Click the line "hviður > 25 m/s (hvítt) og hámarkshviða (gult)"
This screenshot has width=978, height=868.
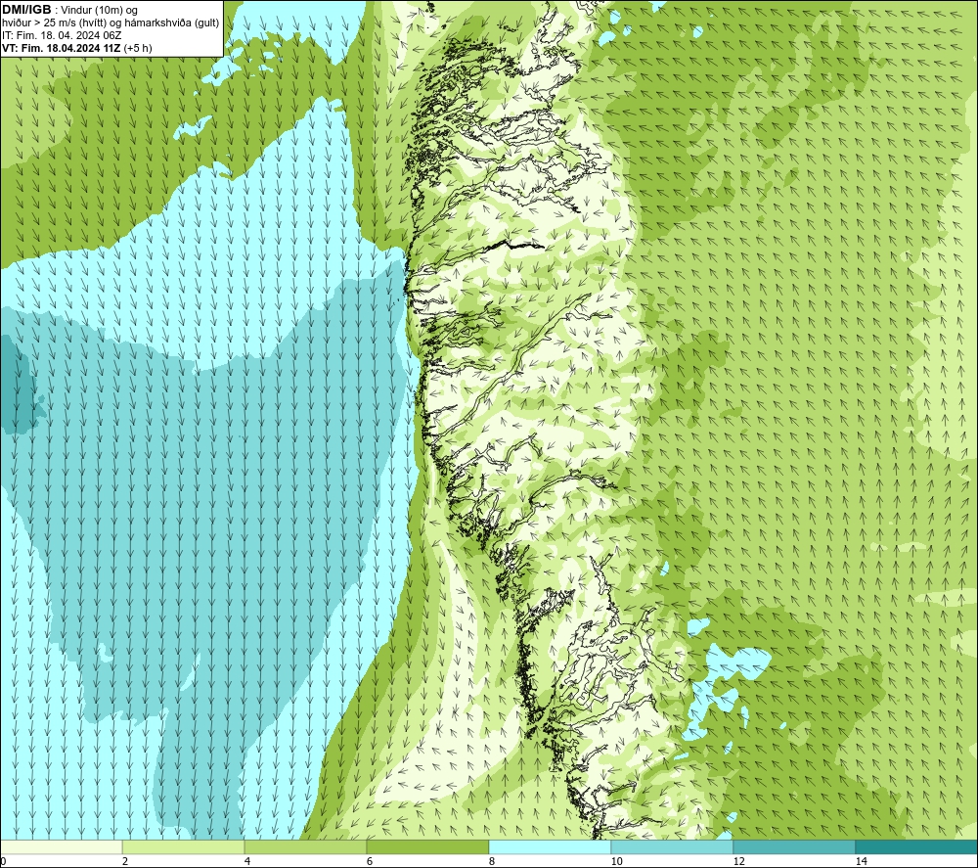tap(111, 23)
